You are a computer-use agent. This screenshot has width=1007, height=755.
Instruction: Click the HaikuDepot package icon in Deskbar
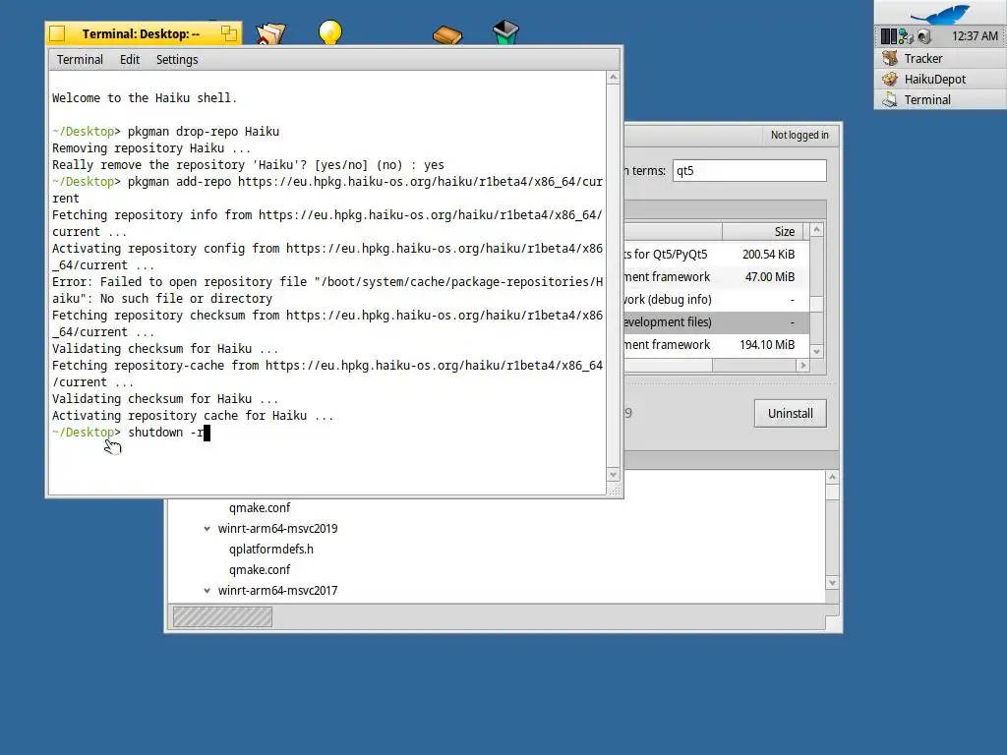(x=889, y=79)
